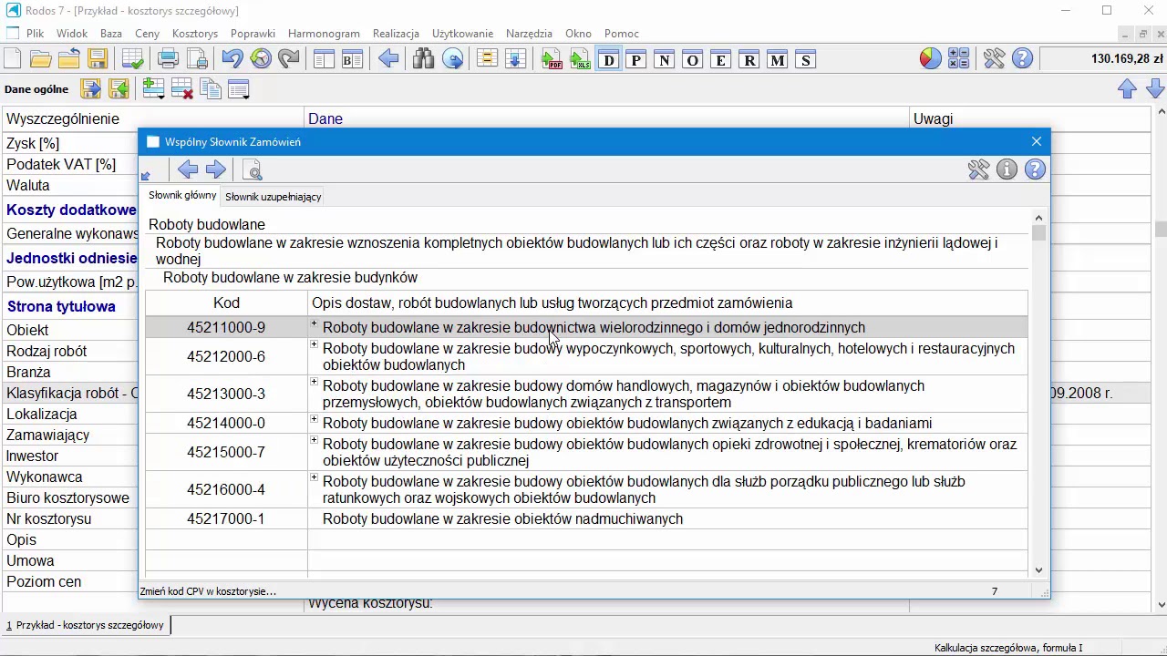Open the Kosztorys menu
The height and width of the screenshot is (656, 1167).
[195, 34]
